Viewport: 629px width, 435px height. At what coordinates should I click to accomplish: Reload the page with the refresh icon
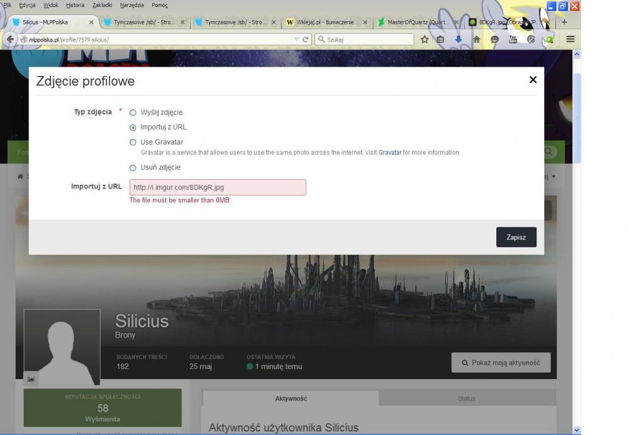pos(305,40)
